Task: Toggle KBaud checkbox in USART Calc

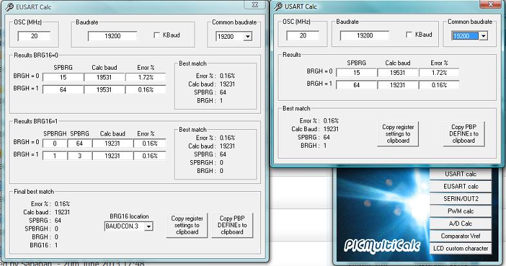Action: pyautogui.click(x=410, y=35)
